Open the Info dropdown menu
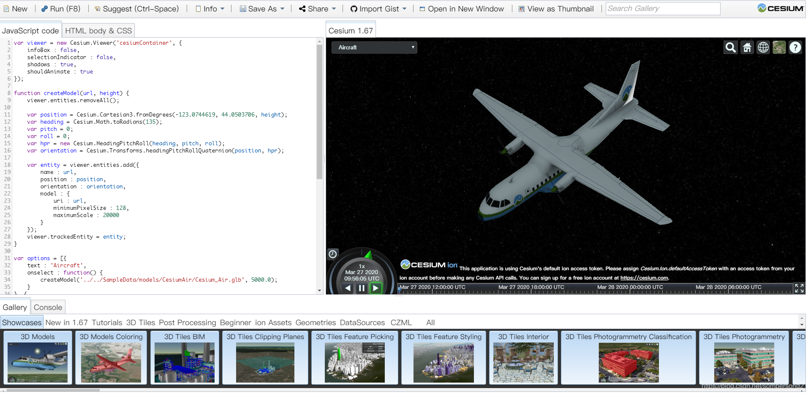Image resolution: width=808 pixels, height=394 pixels. 210,9
